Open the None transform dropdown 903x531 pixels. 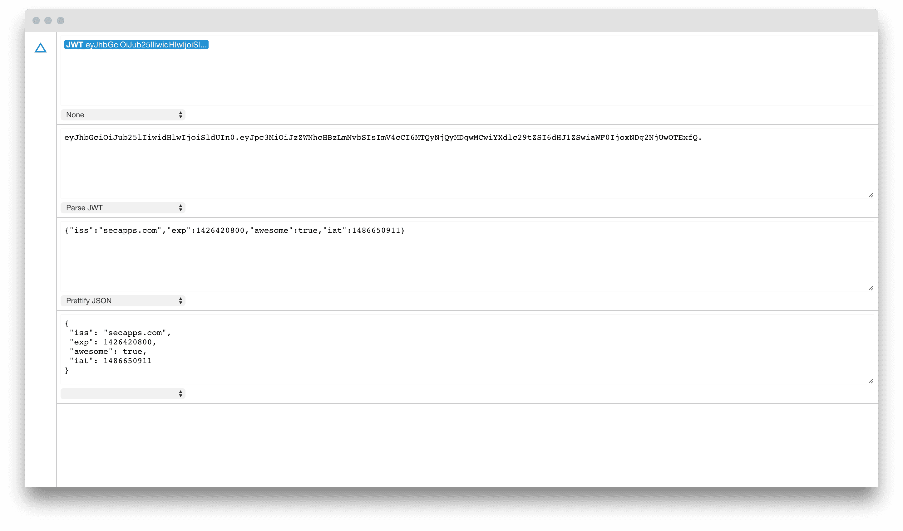point(123,115)
